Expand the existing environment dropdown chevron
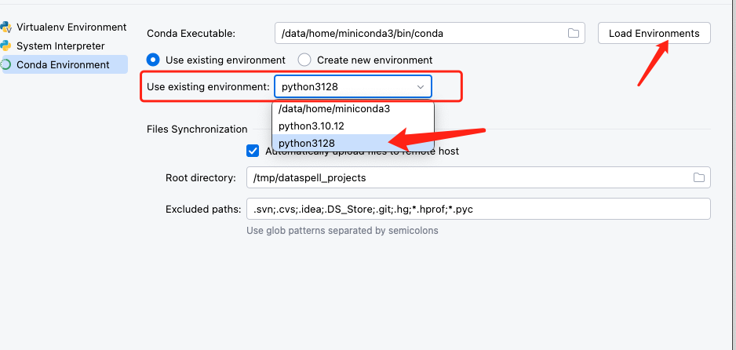The height and width of the screenshot is (350, 736). (x=421, y=86)
